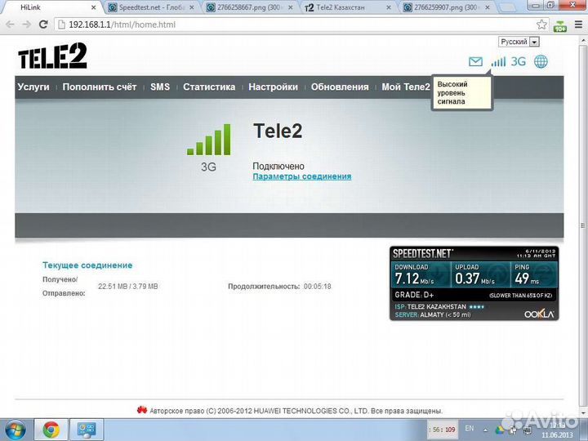588x441 pixels.
Task: Click the taskbar clock date 11.06.2013
Action: tap(557, 434)
